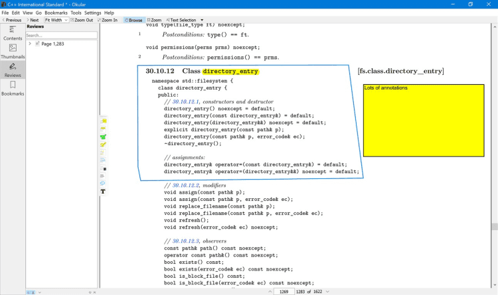The width and height of the screenshot is (498, 295).
Task: Open the Settings menu
Action: 92,13
